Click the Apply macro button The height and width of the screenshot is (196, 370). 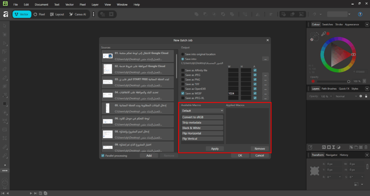pyautogui.click(x=215, y=148)
